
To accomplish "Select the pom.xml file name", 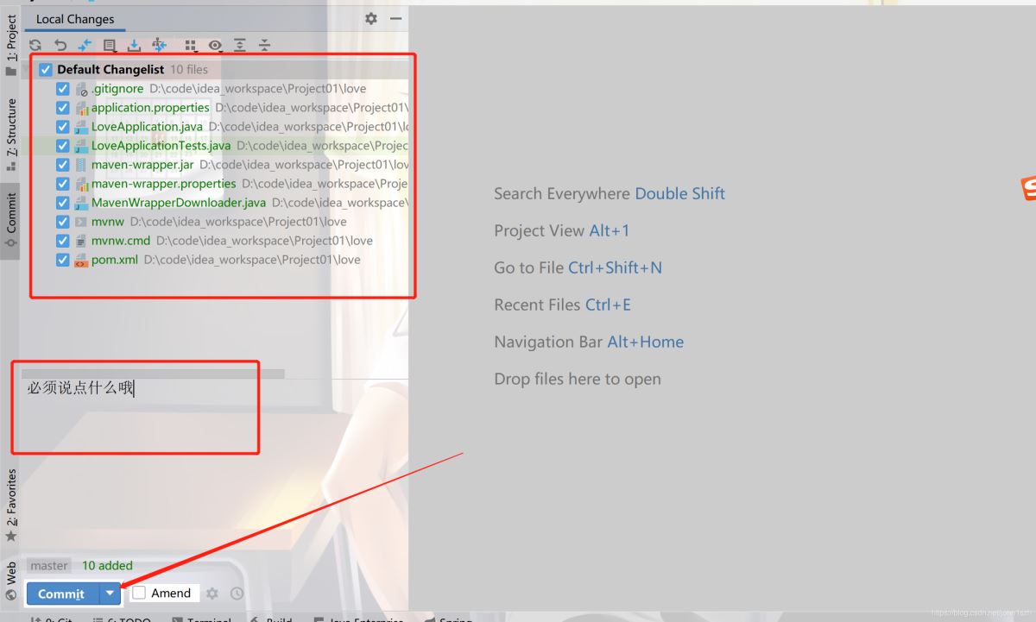I will [x=115, y=260].
